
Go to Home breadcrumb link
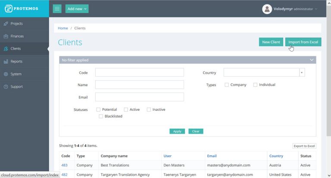point(63,28)
